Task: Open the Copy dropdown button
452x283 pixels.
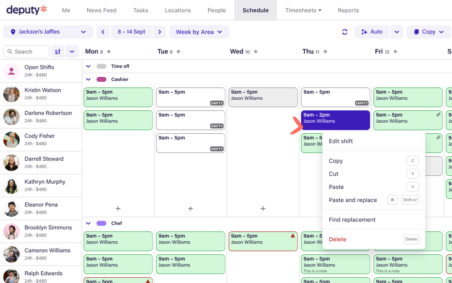Action: (428, 32)
